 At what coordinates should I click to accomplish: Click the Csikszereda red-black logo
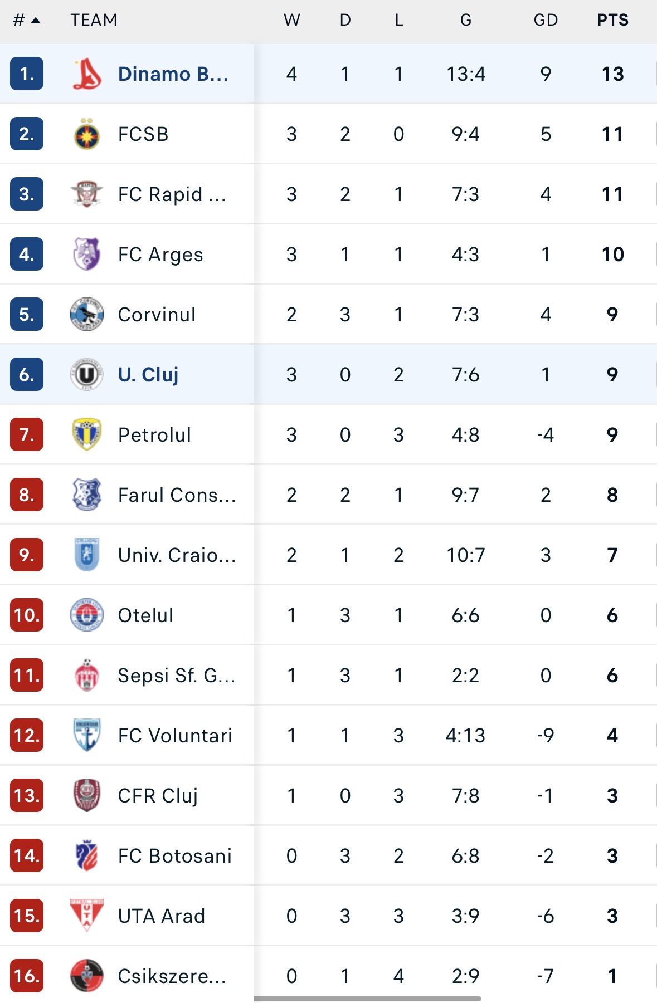pyautogui.click(x=87, y=976)
